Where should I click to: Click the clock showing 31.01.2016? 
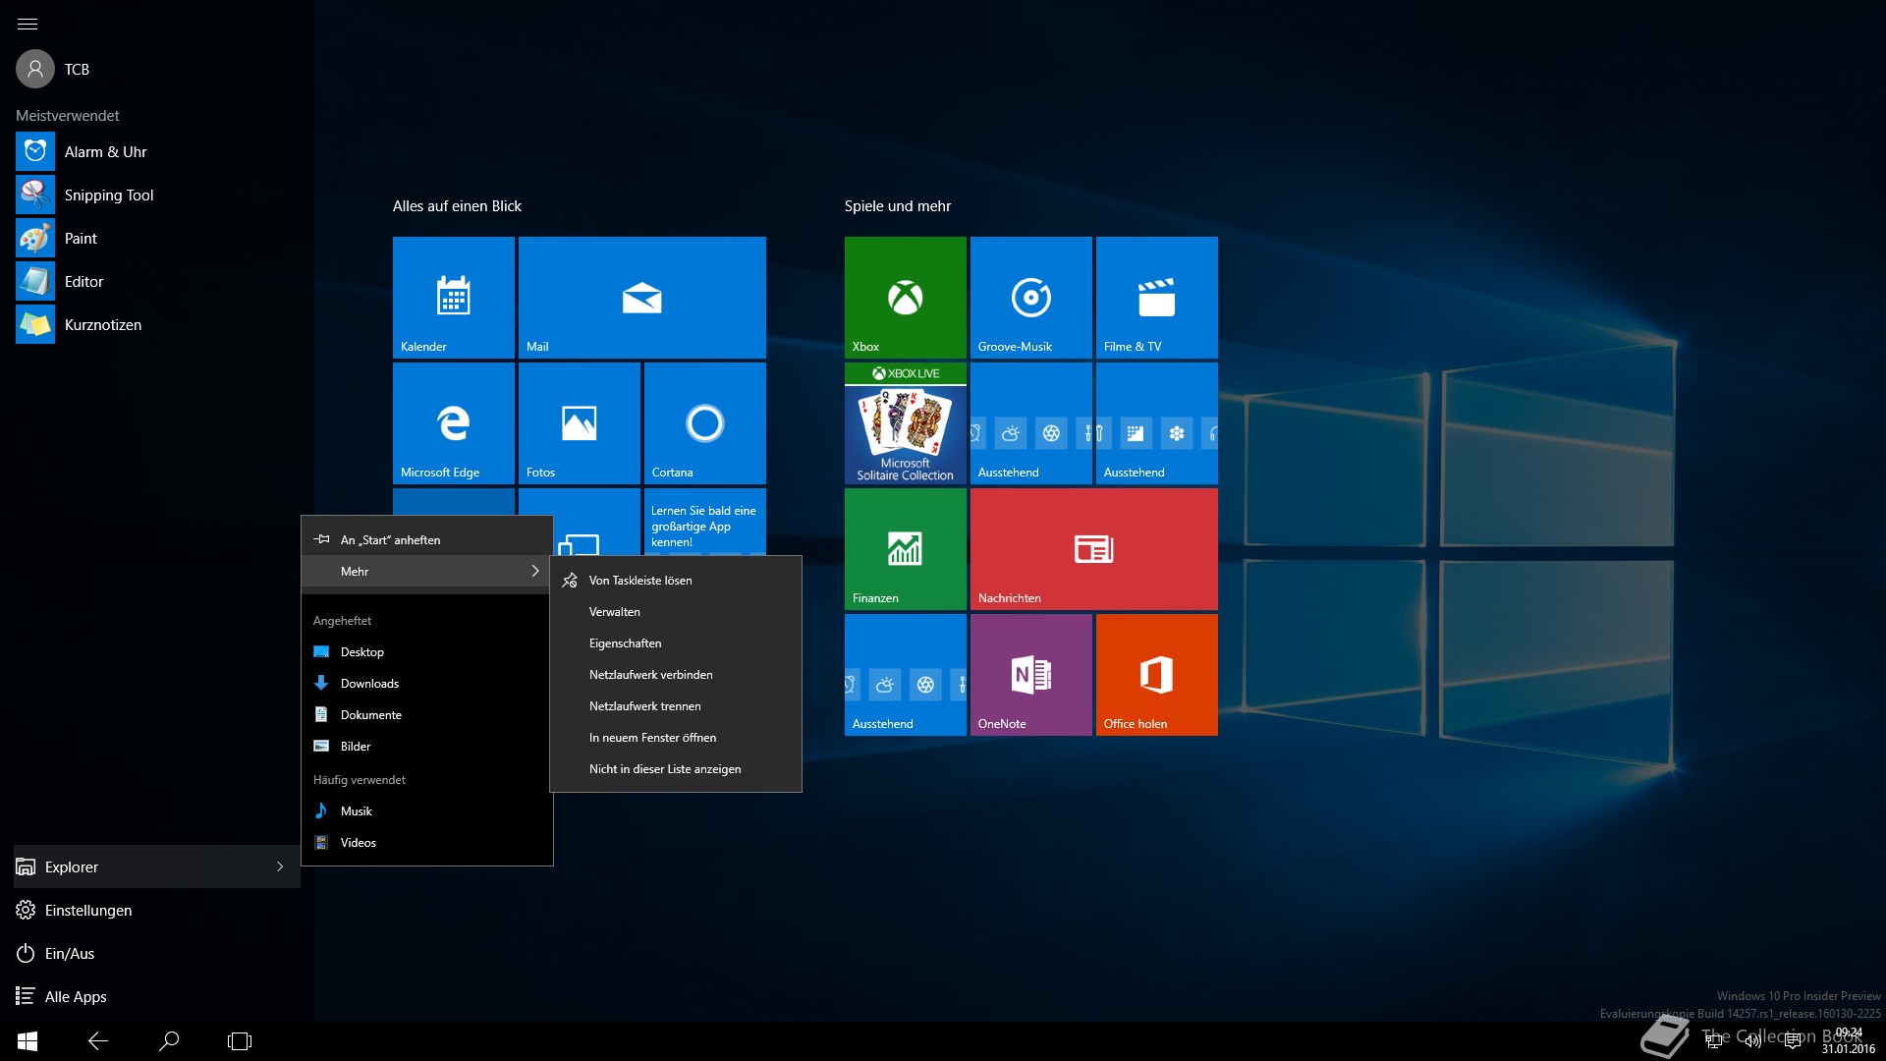[x=1849, y=1041]
